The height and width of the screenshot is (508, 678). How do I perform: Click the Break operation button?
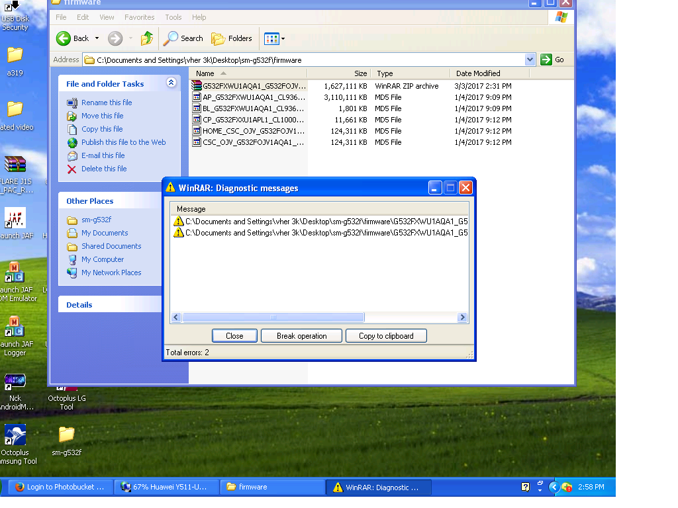(301, 336)
